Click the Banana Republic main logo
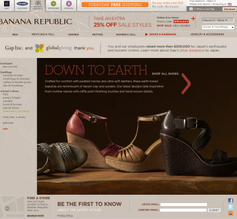Viewport: 237px width, 219px height. point(36,21)
